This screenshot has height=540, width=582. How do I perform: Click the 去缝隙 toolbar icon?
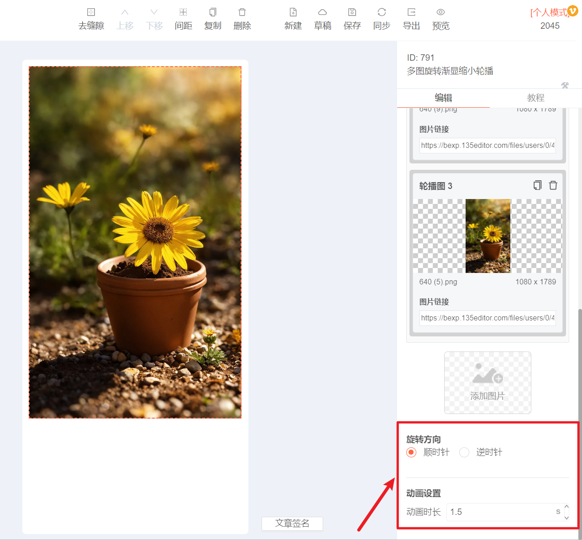coord(91,12)
